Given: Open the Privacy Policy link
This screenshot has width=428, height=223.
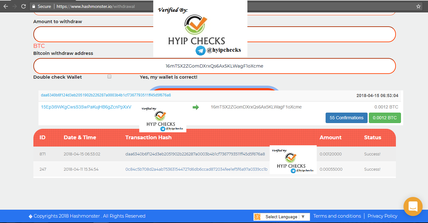Looking at the screenshot, I should click(383, 216).
